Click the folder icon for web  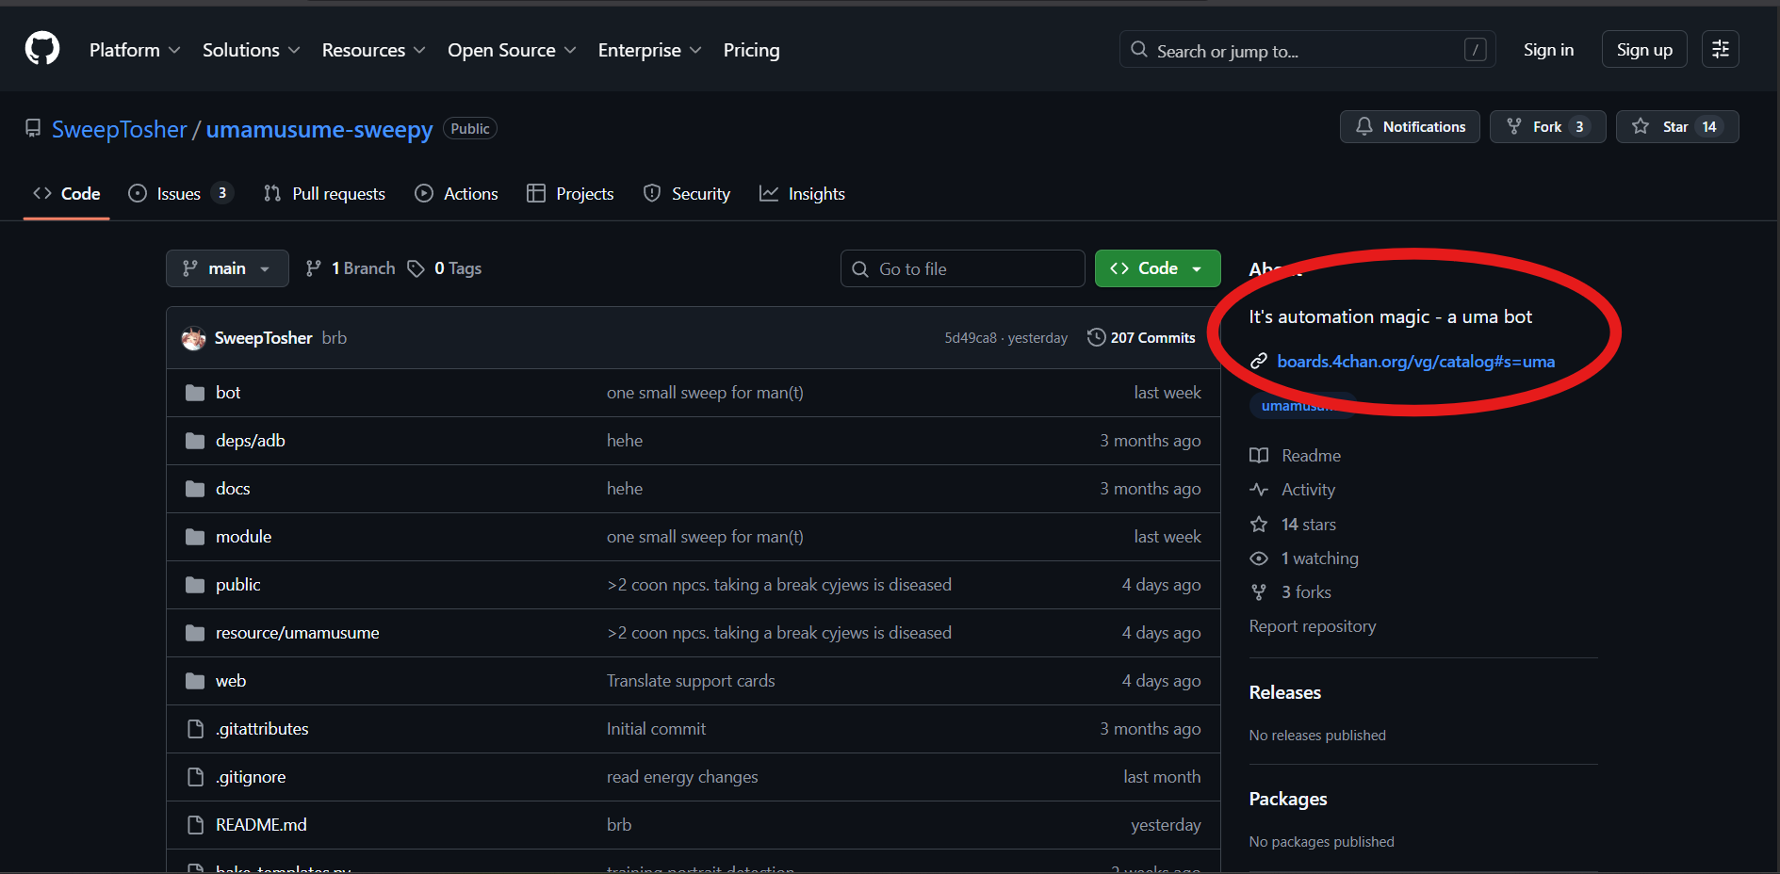[195, 681]
